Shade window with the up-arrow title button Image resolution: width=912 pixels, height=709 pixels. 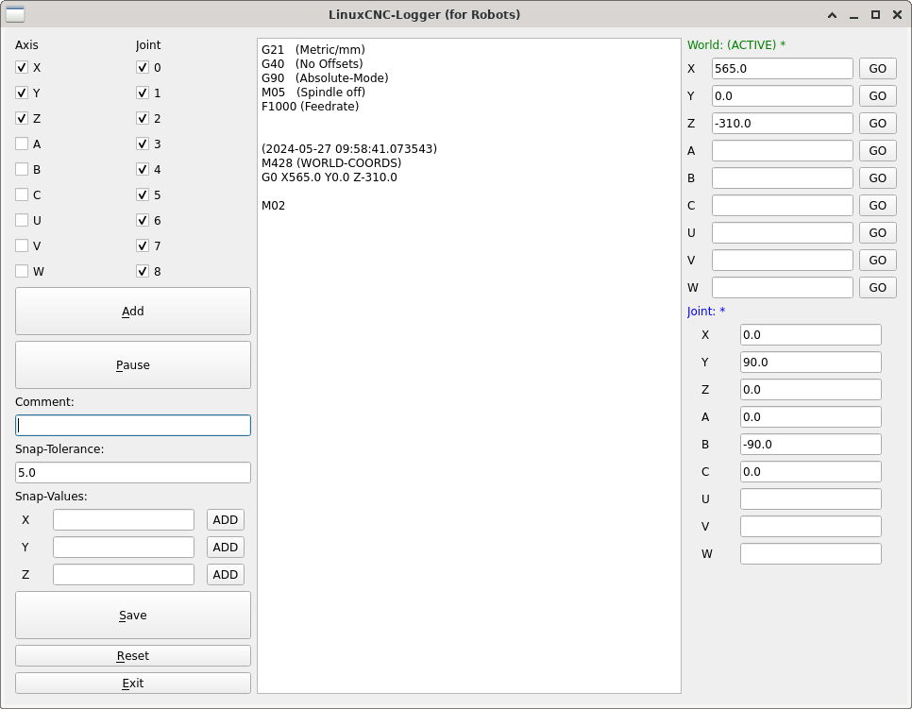point(833,15)
